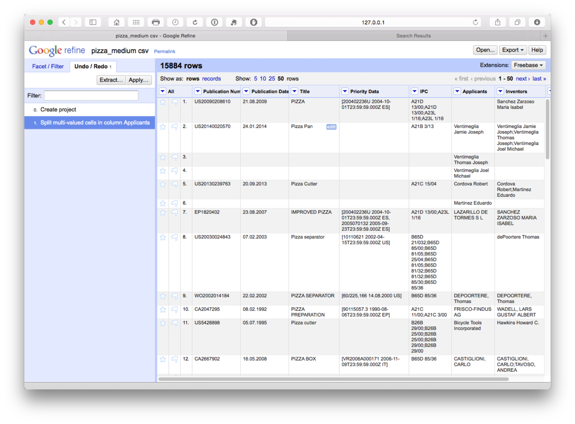Screen dimensions: 575x424
Task: Flag row 11 Pizza cutter
Action: tap(174, 323)
